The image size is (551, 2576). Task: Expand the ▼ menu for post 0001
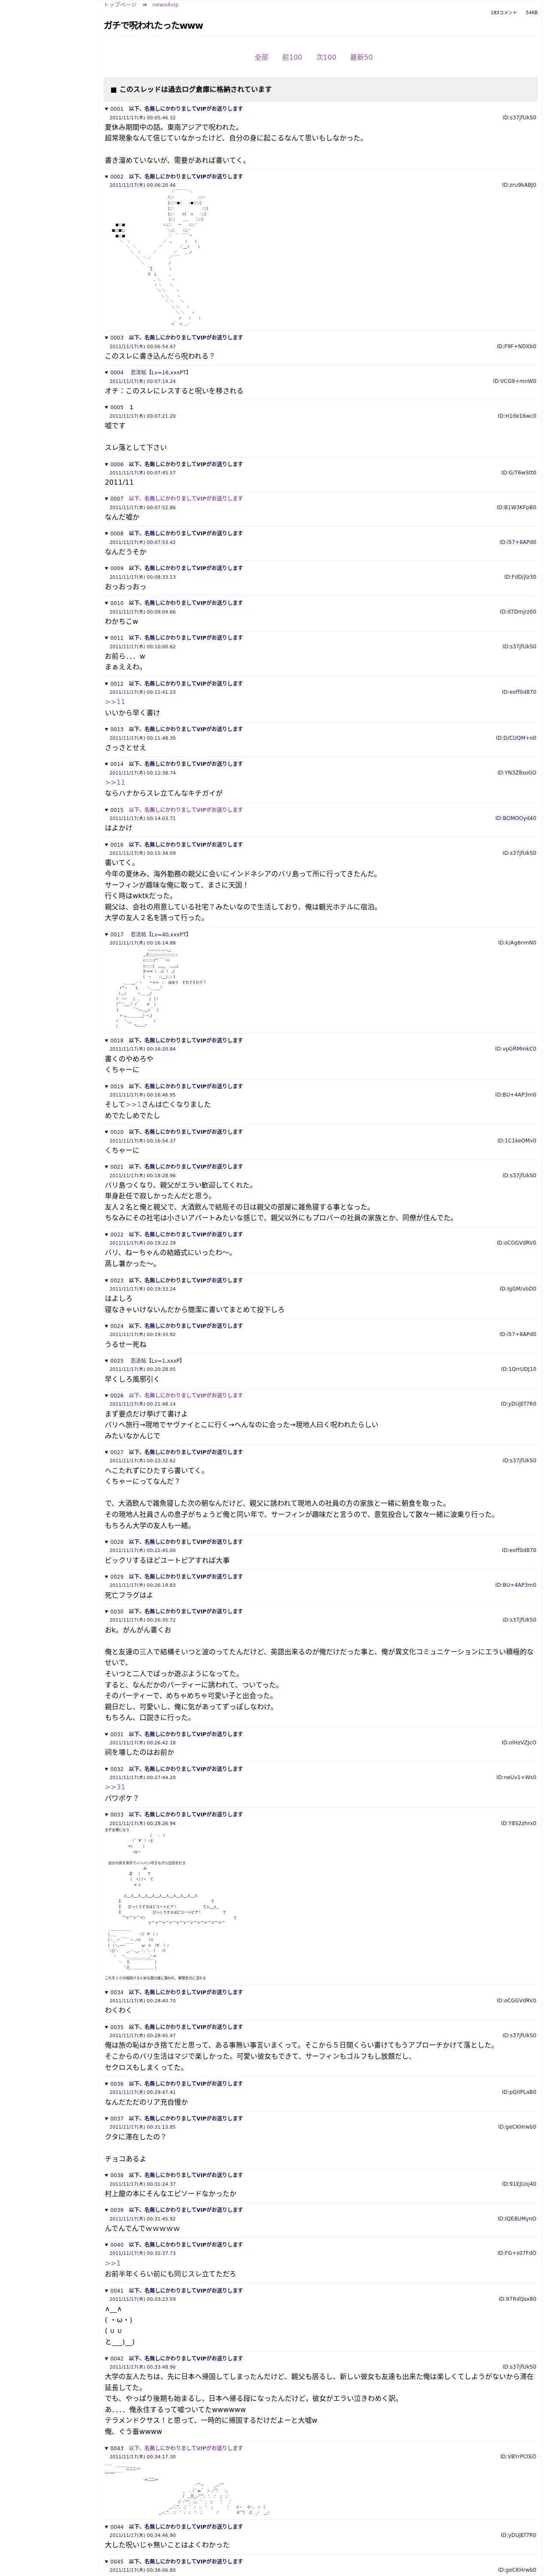click(x=107, y=109)
